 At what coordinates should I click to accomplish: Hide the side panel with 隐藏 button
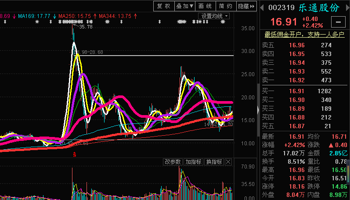click(246, 6)
